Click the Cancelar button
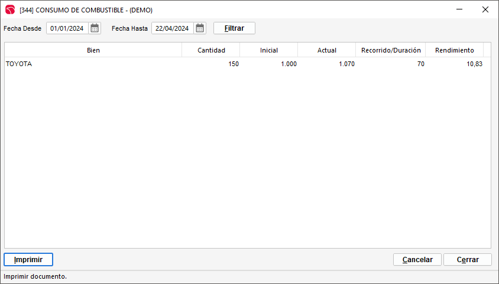 [417, 260]
